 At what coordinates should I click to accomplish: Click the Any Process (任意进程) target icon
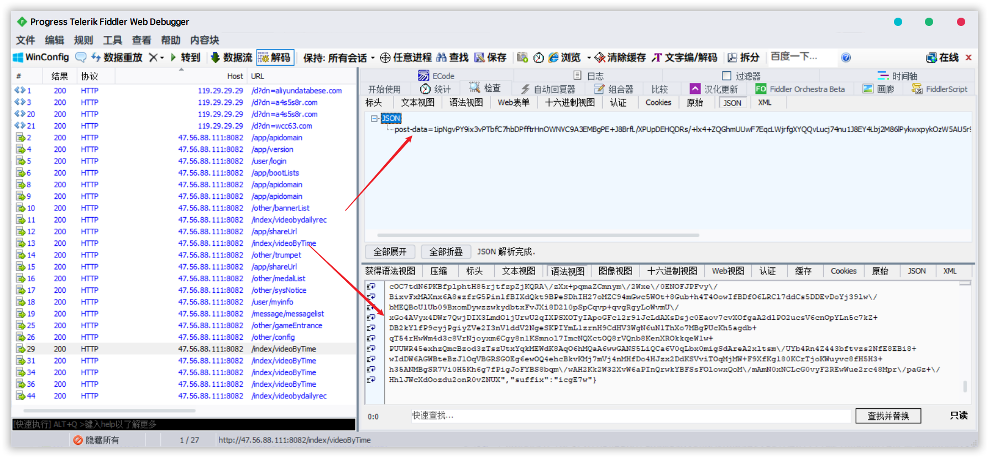[x=385, y=57]
